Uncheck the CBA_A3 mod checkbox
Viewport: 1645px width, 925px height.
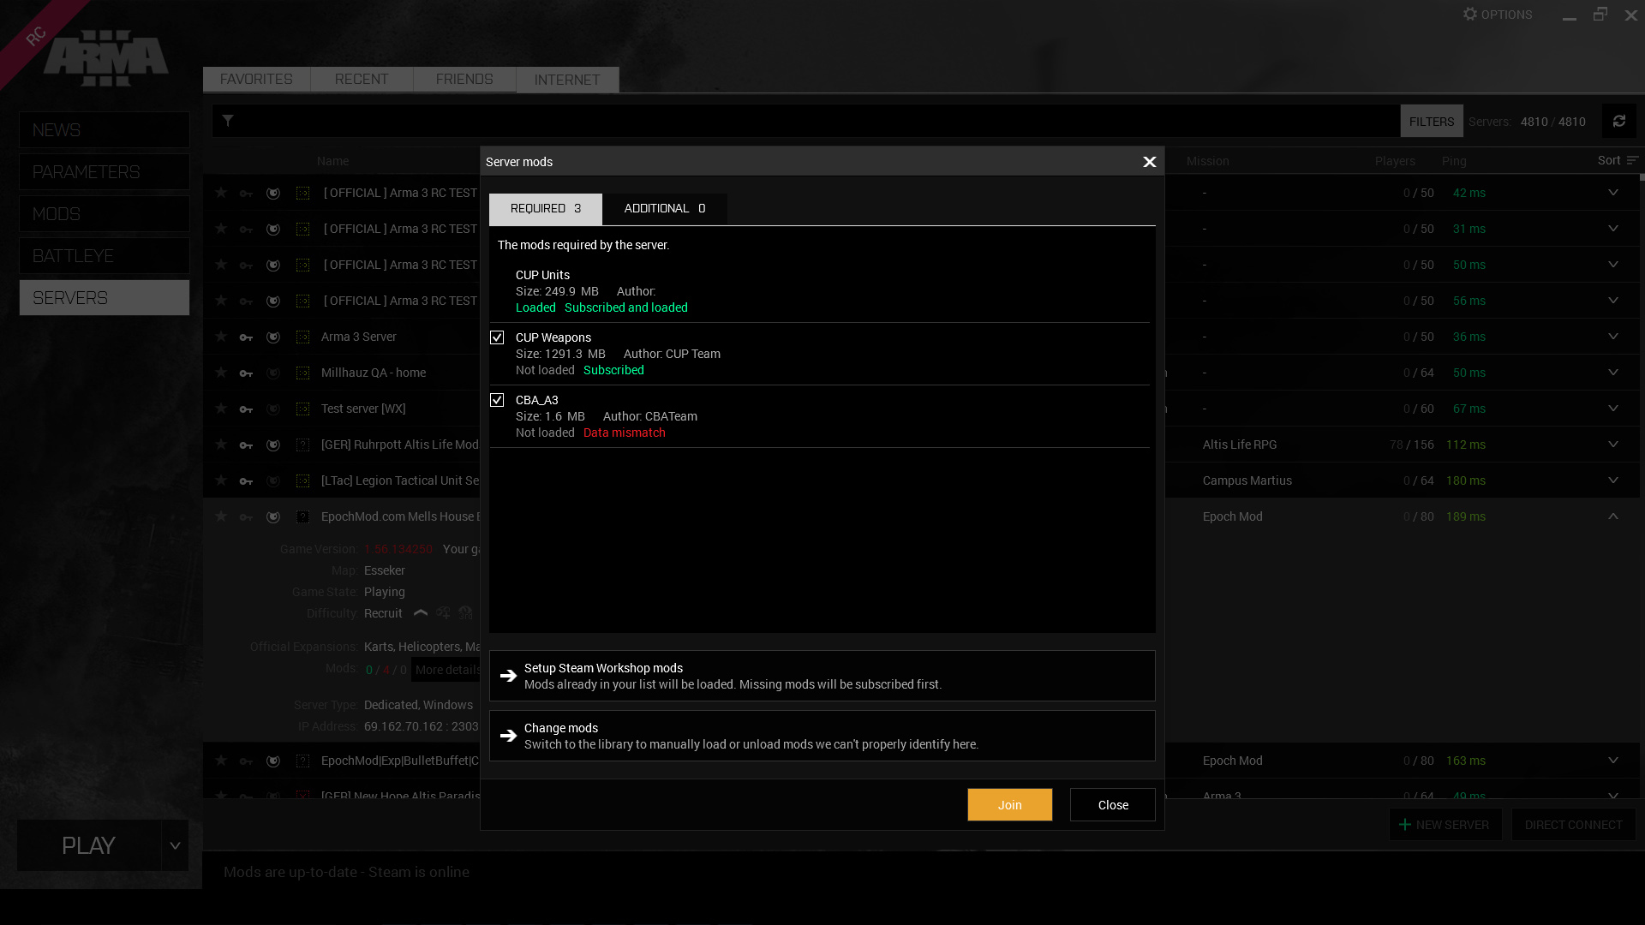point(497,400)
